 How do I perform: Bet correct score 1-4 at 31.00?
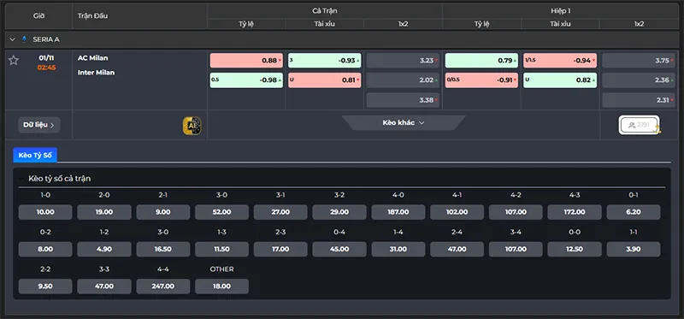coord(398,249)
